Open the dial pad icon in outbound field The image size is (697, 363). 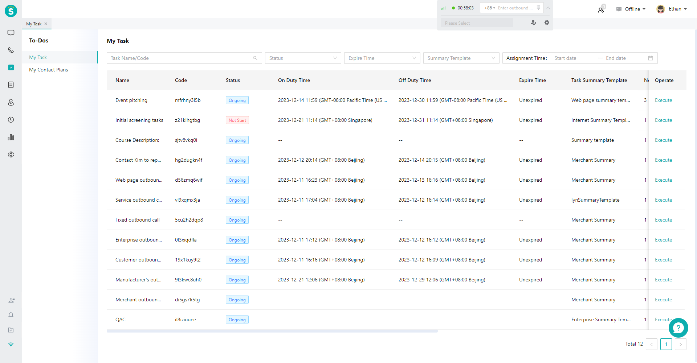(x=538, y=8)
